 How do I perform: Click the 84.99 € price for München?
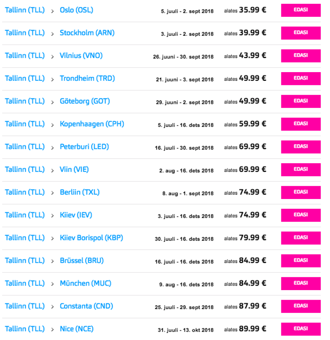coord(252,284)
